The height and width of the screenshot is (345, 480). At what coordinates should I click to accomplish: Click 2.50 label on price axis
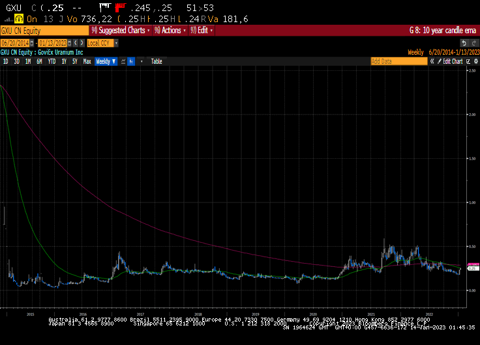pyautogui.click(x=472, y=70)
